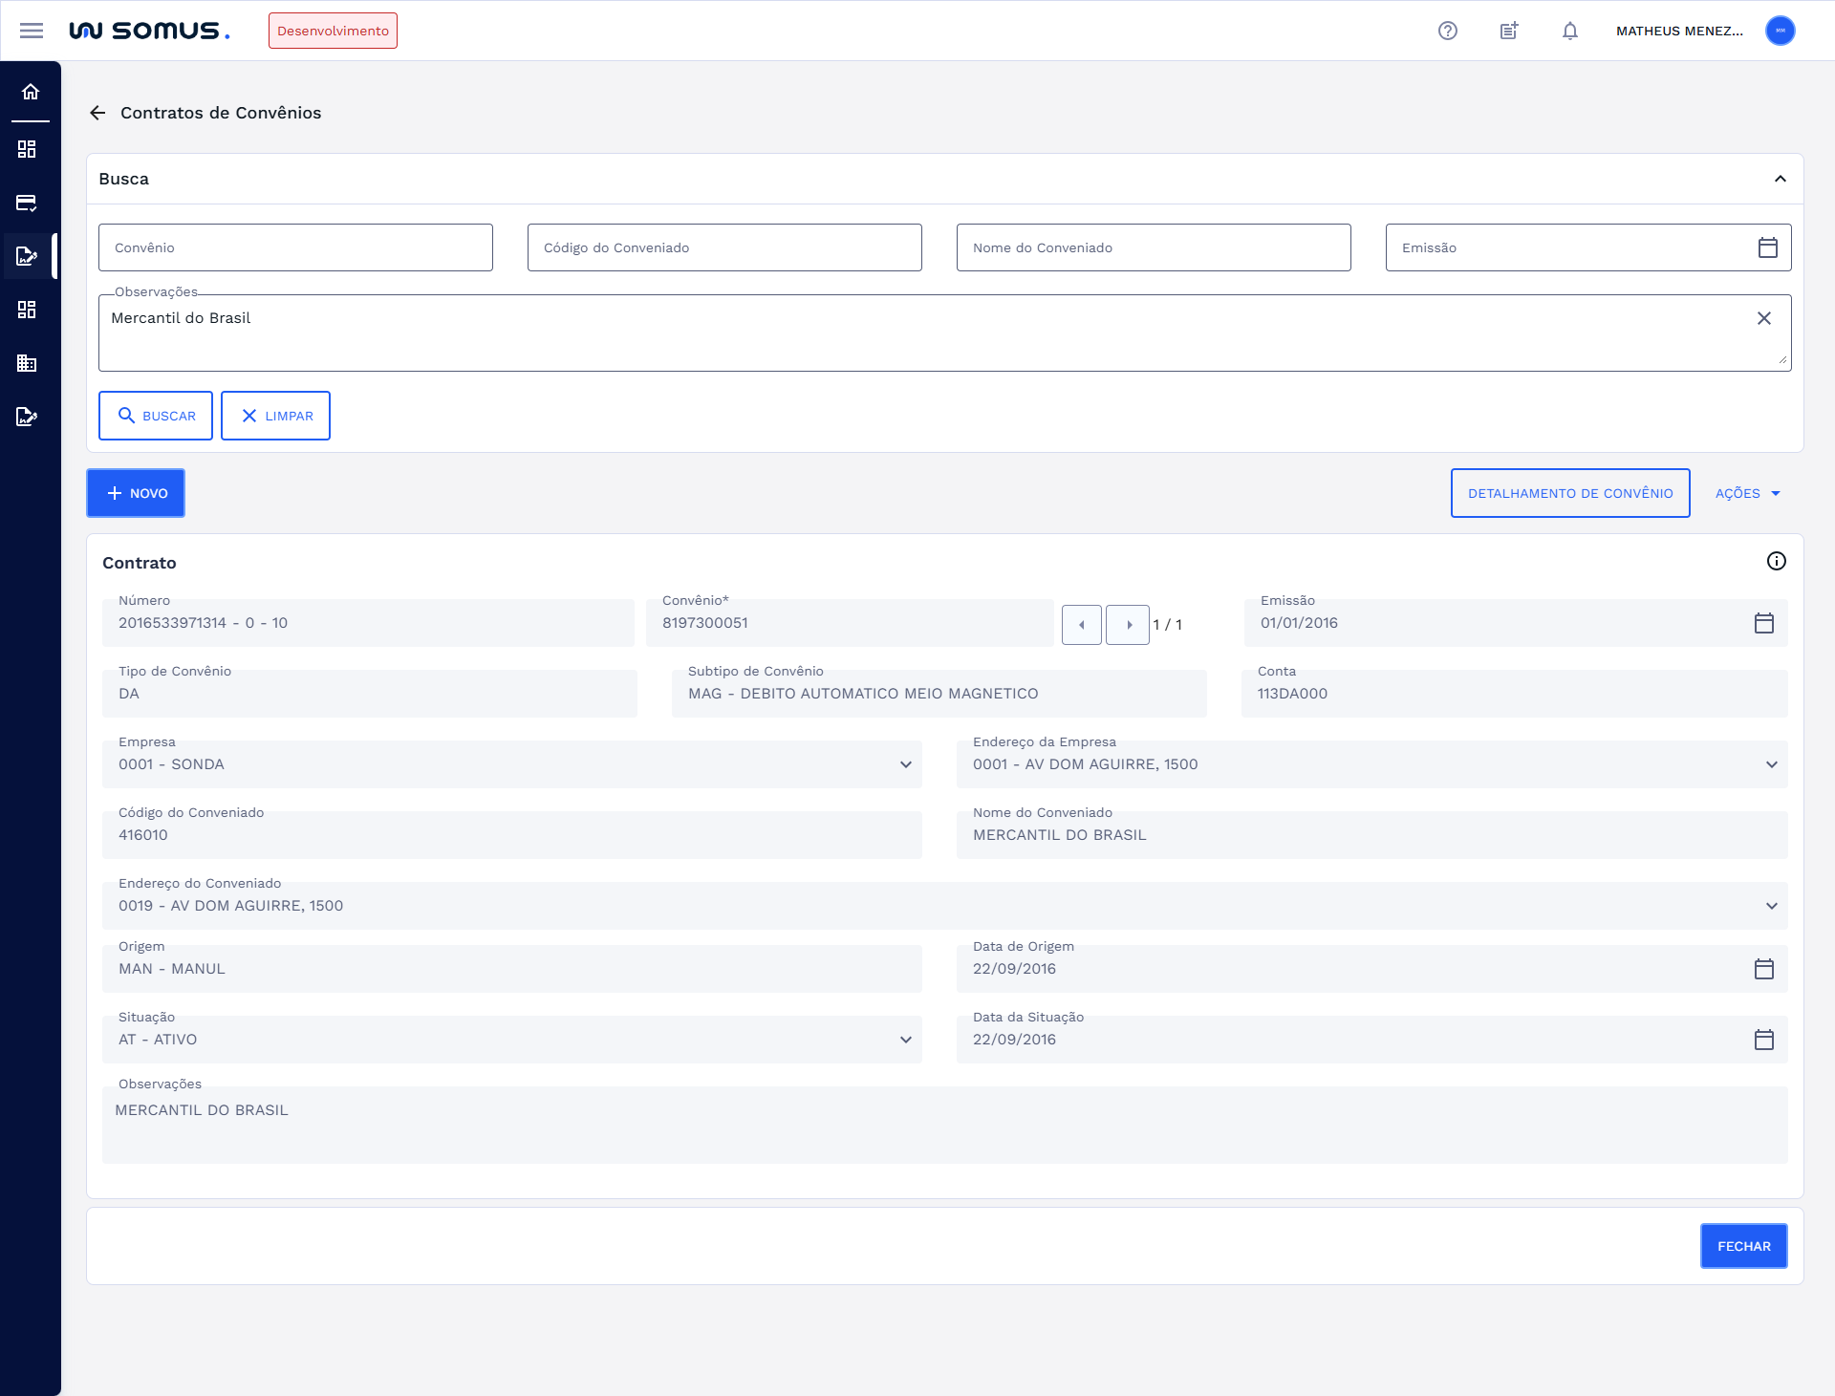Open the user profile avatar
1835x1396 pixels.
pyautogui.click(x=1780, y=31)
